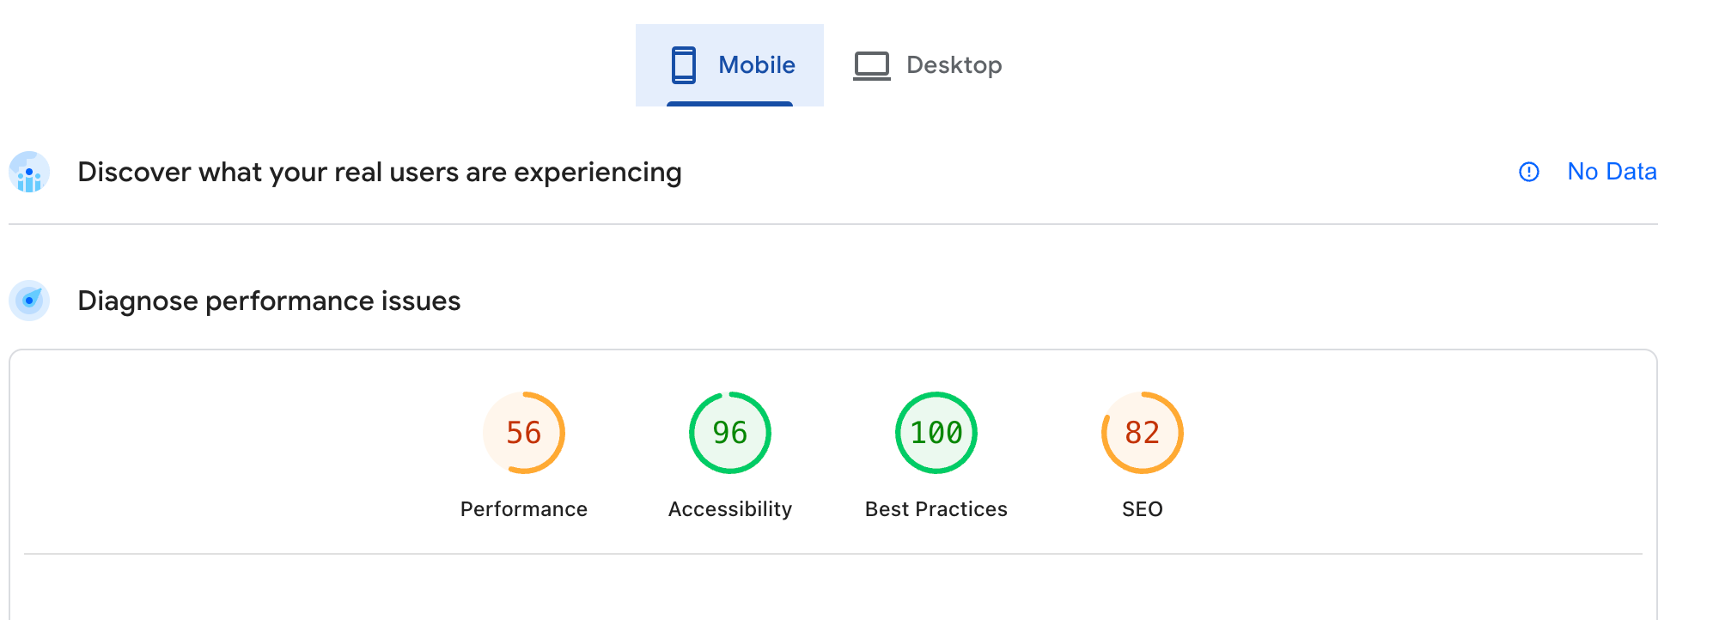Click the 'Discover what your real users' heading
The width and height of the screenshot is (1713, 620).
coord(379,173)
